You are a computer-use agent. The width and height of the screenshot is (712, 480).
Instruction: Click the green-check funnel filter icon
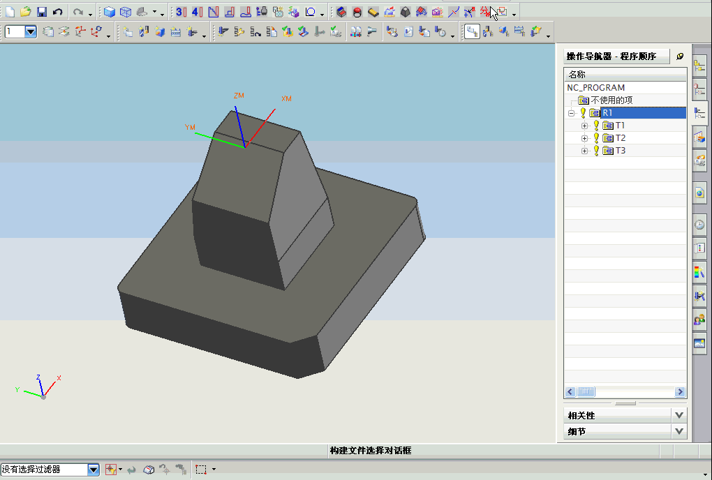[536, 32]
